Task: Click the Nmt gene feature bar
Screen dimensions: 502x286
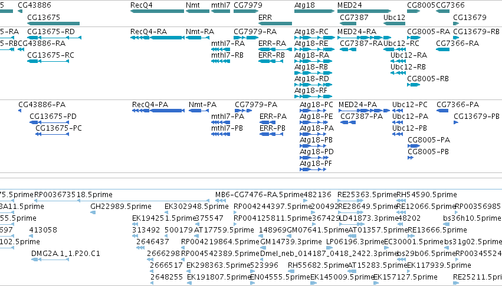Action: coord(198,11)
